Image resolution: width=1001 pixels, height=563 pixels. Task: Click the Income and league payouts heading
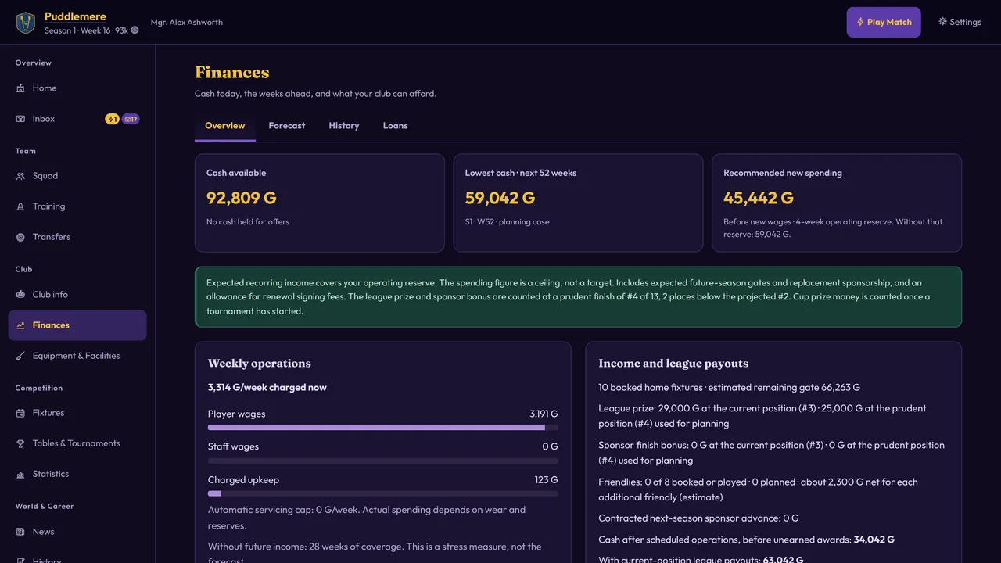click(673, 364)
